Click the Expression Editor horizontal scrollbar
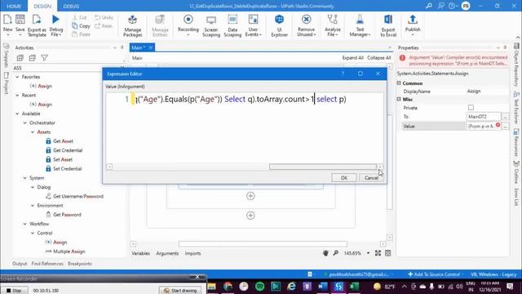Screen dimensions: 522x294 click(x=323, y=167)
